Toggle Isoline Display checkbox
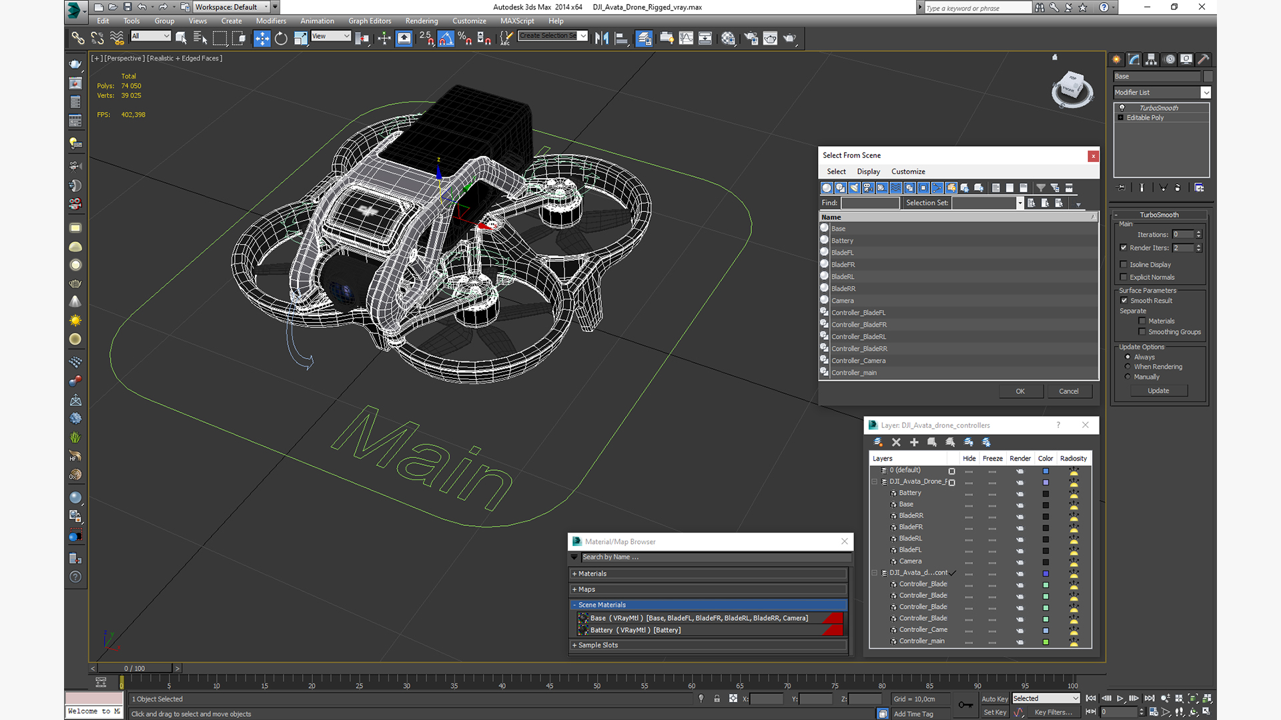The image size is (1281, 720). coord(1124,265)
